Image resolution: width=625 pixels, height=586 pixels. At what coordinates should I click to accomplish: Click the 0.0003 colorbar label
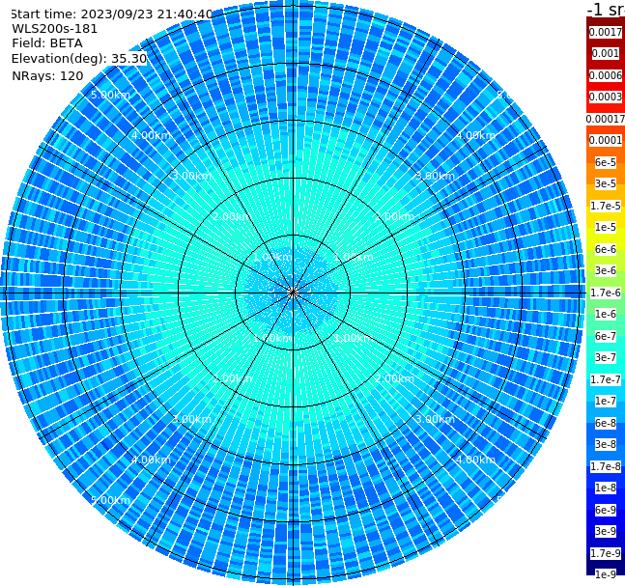click(x=606, y=97)
